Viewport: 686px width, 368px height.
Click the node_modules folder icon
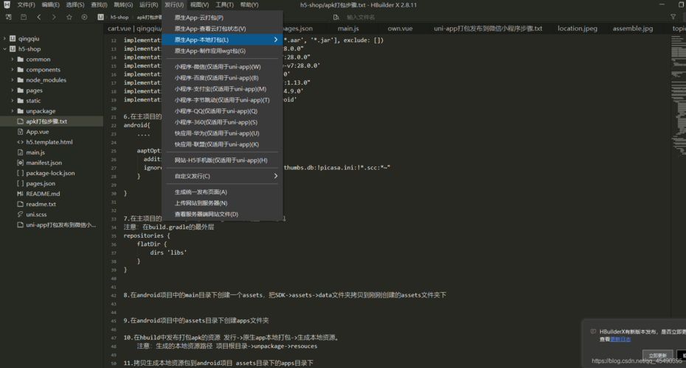[20, 80]
